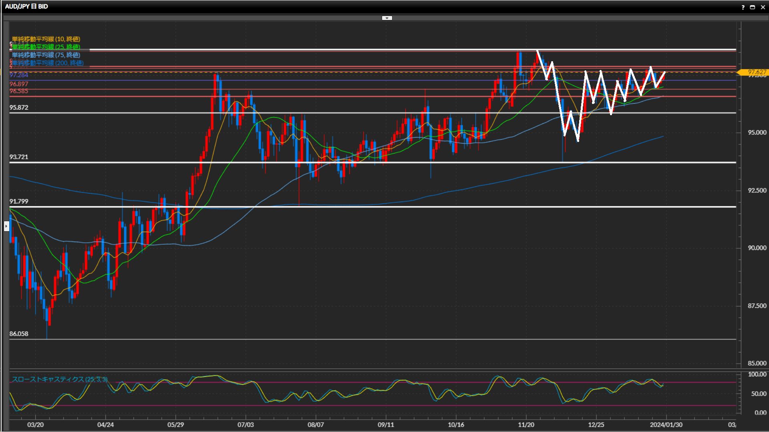Select the slow stochastics indicator label
The width and height of the screenshot is (769, 432).
[59, 379]
